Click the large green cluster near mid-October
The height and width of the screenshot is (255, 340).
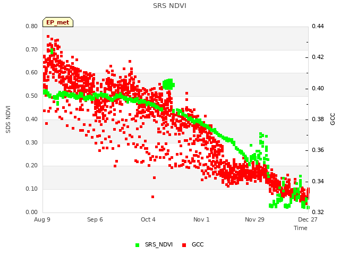(168, 84)
